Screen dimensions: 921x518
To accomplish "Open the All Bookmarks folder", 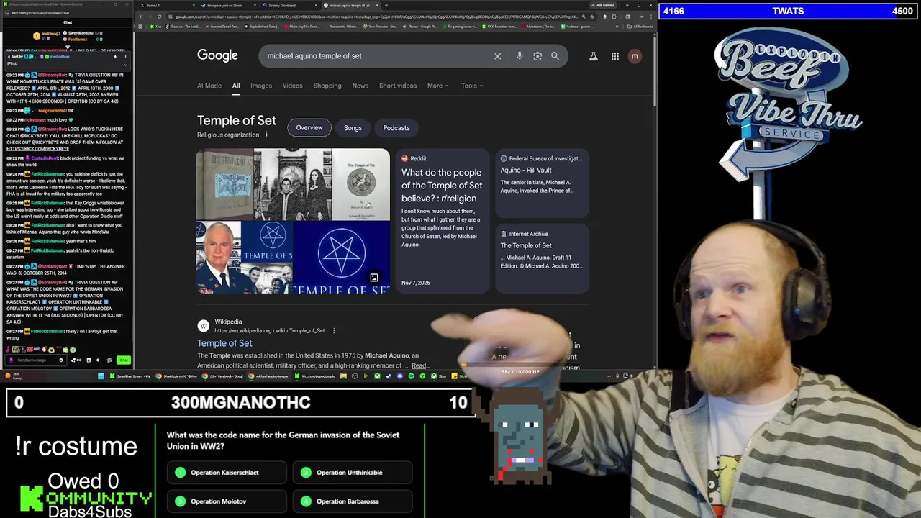I will tap(639, 27).
